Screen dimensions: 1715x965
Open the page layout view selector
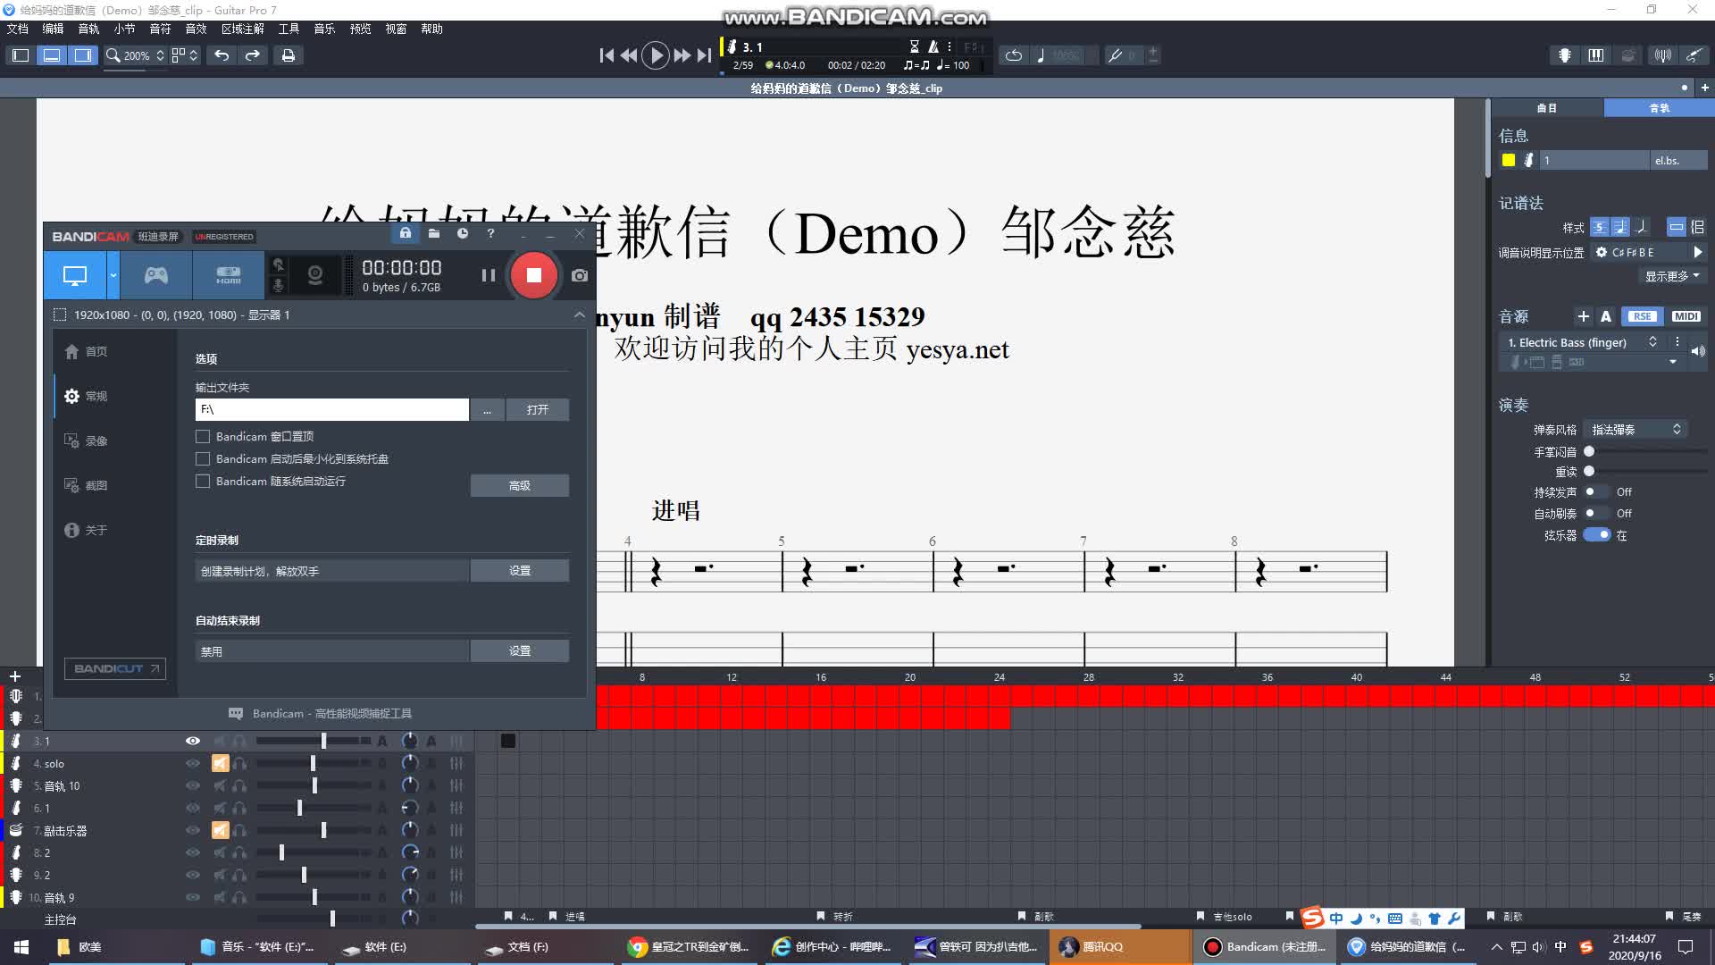[184, 55]
